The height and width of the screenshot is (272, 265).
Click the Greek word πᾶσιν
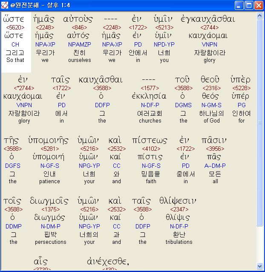[214, 140]
